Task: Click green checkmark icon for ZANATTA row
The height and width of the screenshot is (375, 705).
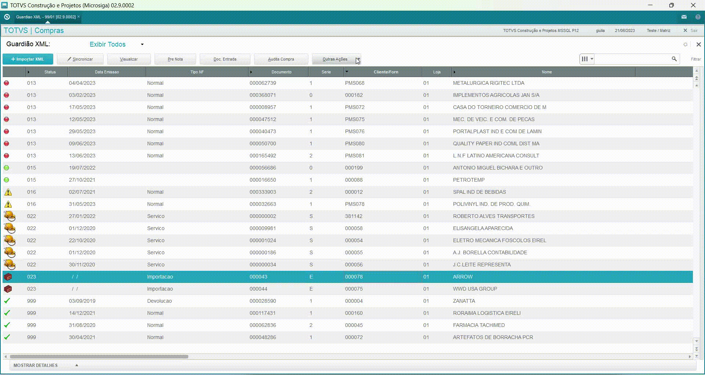Action: pos(7,301)
